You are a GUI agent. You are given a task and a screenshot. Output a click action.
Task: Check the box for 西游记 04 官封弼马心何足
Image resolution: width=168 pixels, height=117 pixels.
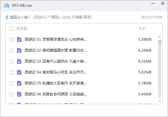click(11, 72)
